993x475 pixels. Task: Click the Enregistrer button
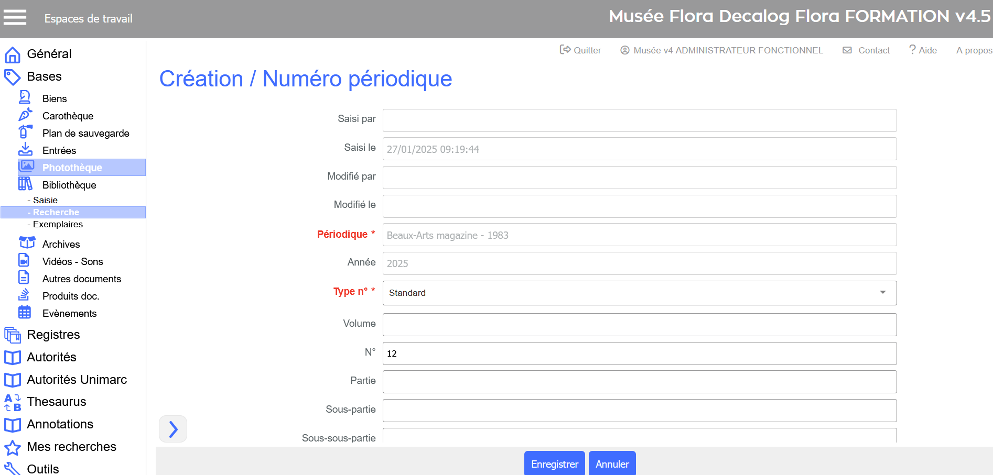554,464
